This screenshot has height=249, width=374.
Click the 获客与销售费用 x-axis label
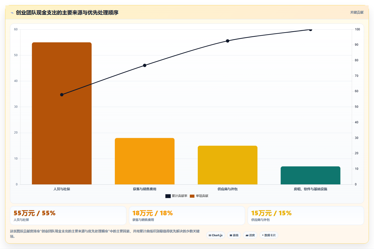click(x=145, y=189)
